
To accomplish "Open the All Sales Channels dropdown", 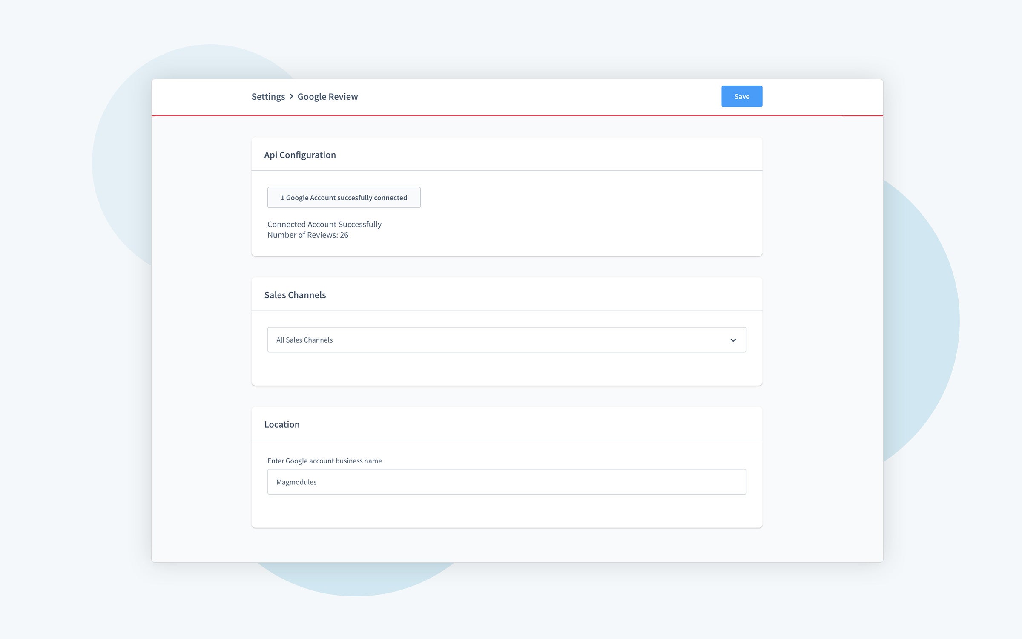I will (x=507, y=340).
